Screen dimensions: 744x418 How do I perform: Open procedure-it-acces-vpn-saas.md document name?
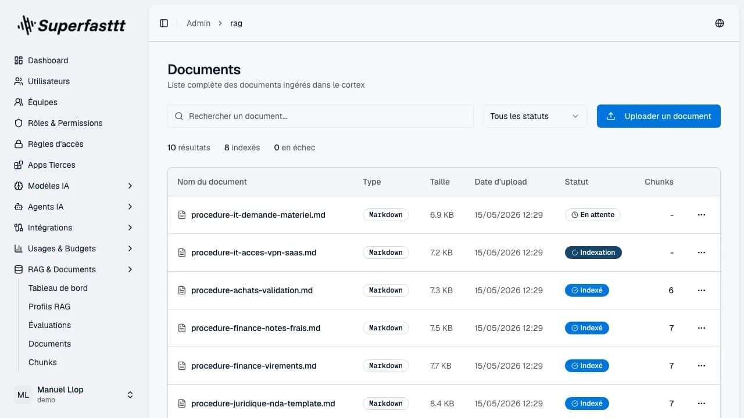(x=253, y=253)
